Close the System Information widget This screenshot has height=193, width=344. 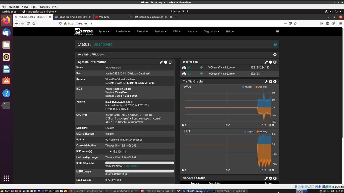(170, 62)
